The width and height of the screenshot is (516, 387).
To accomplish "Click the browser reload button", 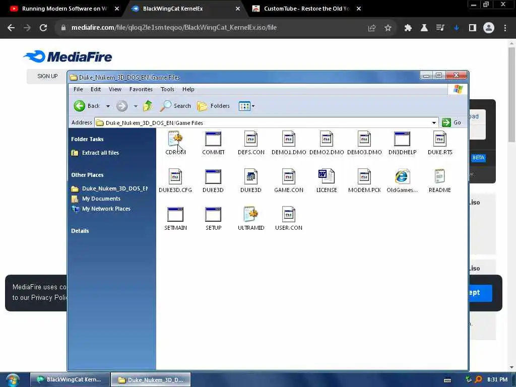I will point(43,28).
